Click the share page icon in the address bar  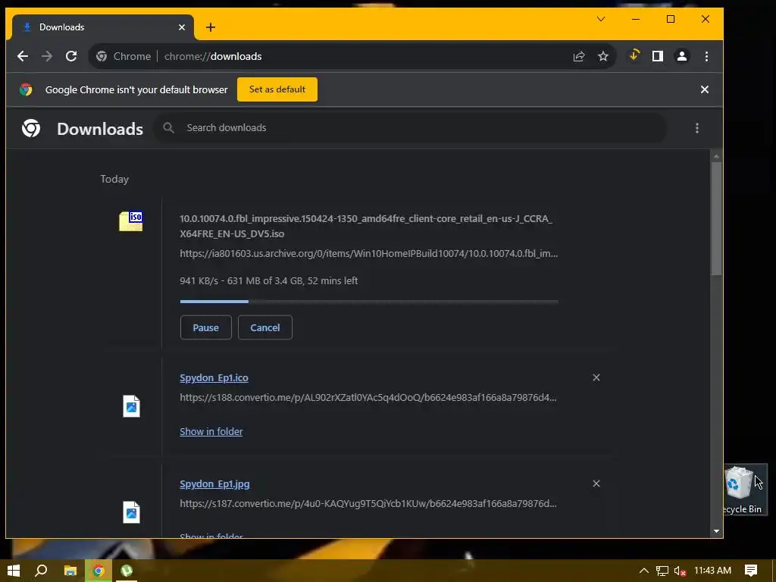click(x=578, y=56)
